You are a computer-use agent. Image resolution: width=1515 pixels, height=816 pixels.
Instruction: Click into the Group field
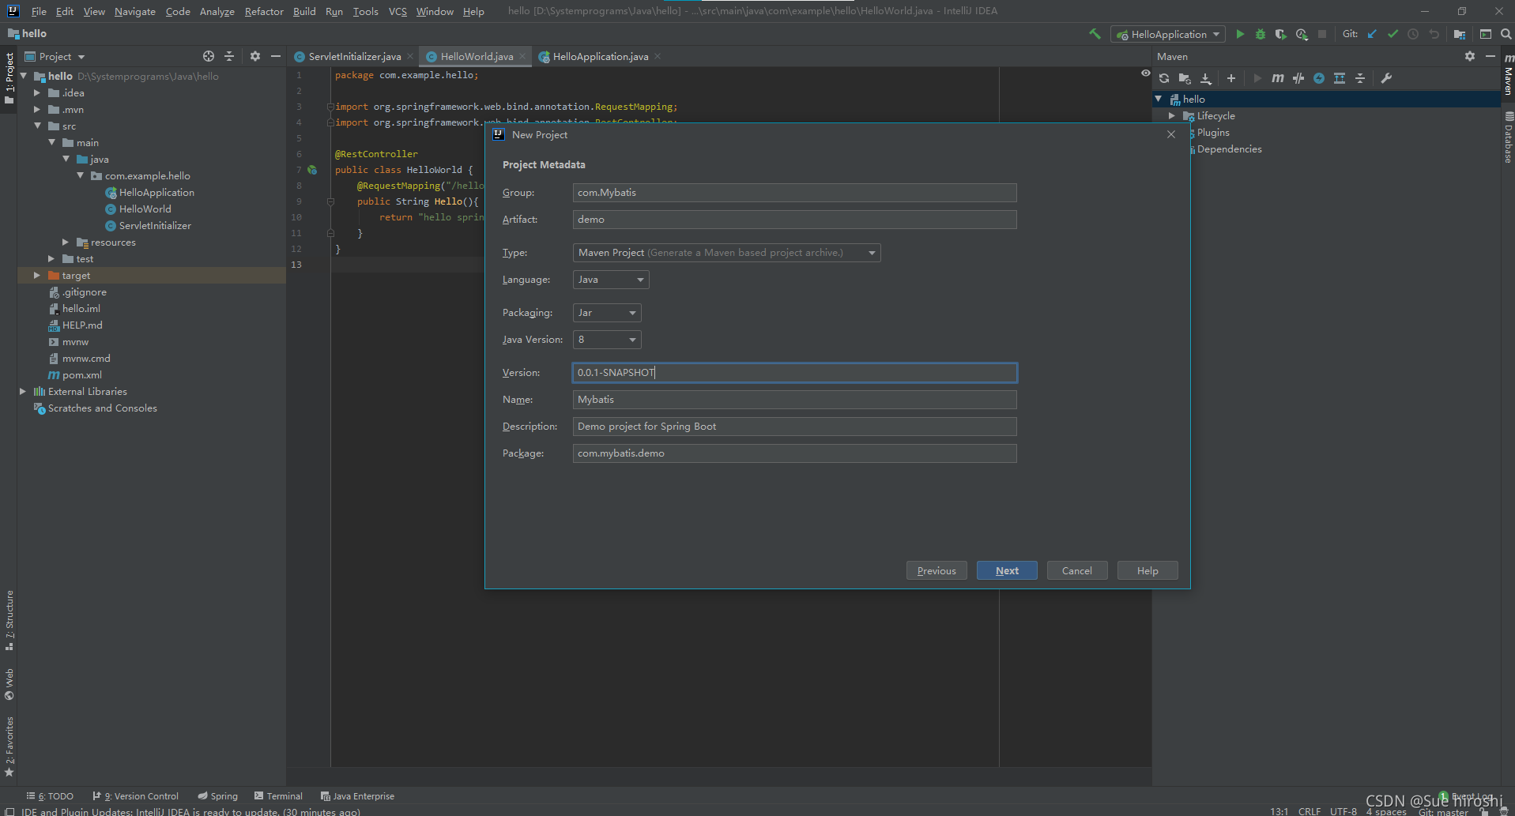[794, 193]
